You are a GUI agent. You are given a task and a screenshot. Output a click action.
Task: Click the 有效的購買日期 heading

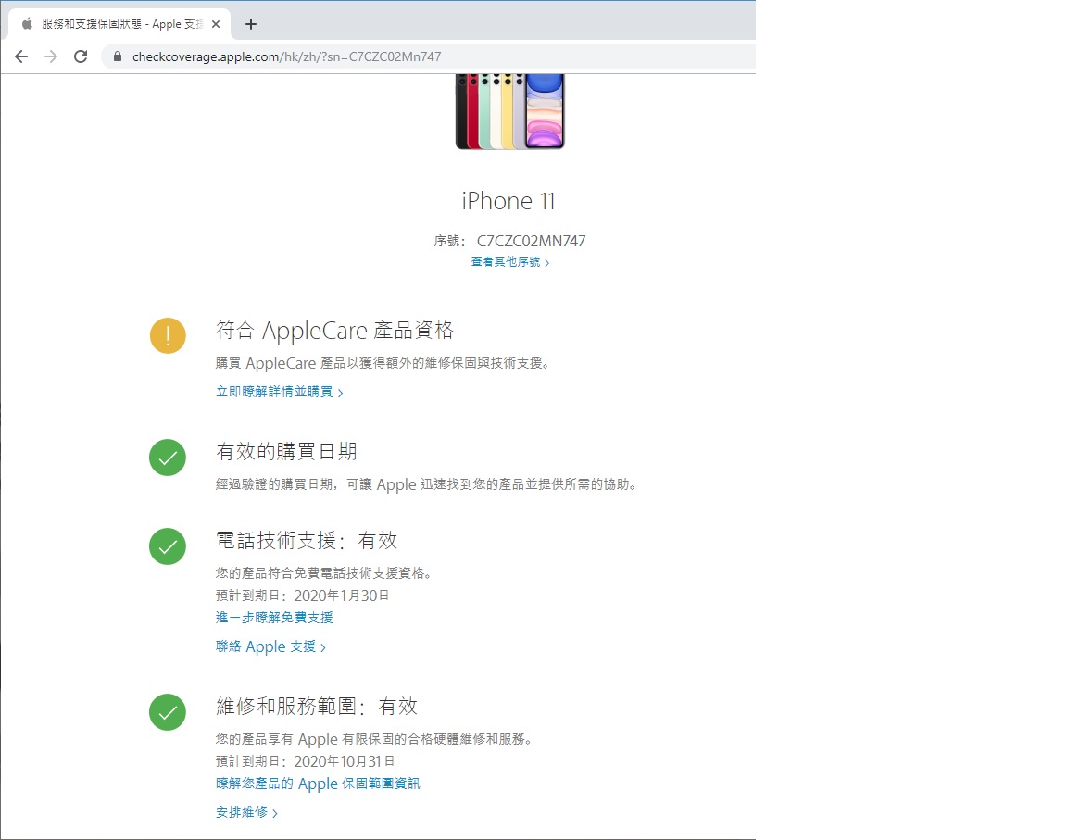pyautogui.click(x=286, y=452)
